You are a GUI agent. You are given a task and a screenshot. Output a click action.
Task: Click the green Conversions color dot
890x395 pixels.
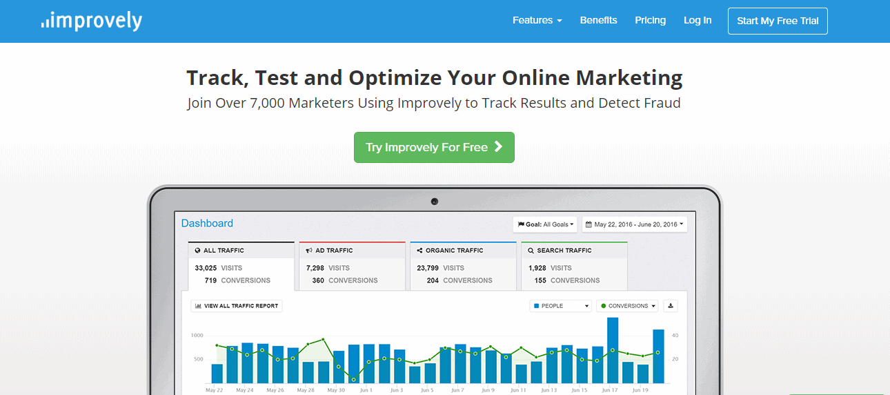pyautogui.click(x=604, y=306)
